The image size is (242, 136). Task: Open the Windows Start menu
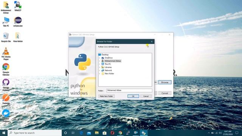pyautogui.click(x=4, y=133)
